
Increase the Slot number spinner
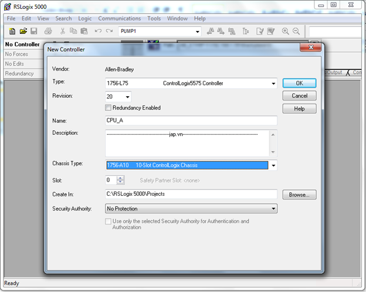point(120,178)
